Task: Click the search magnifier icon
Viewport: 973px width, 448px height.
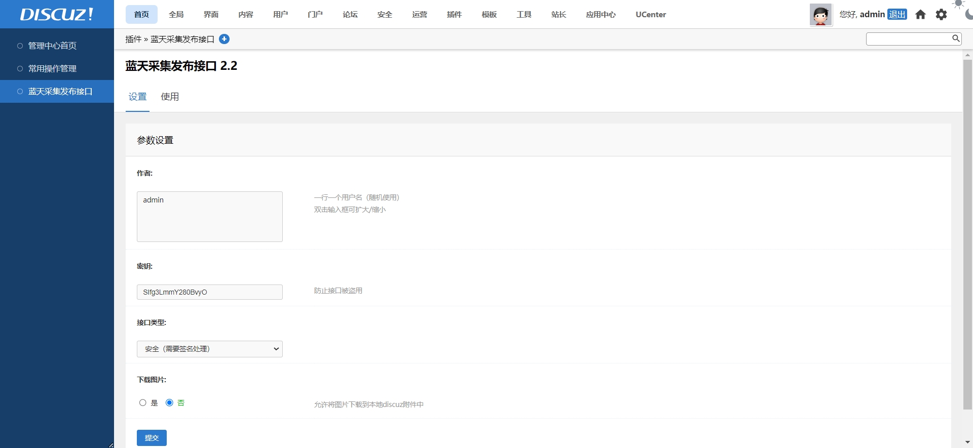Action: pyautogui.click(x=955, y=38)
